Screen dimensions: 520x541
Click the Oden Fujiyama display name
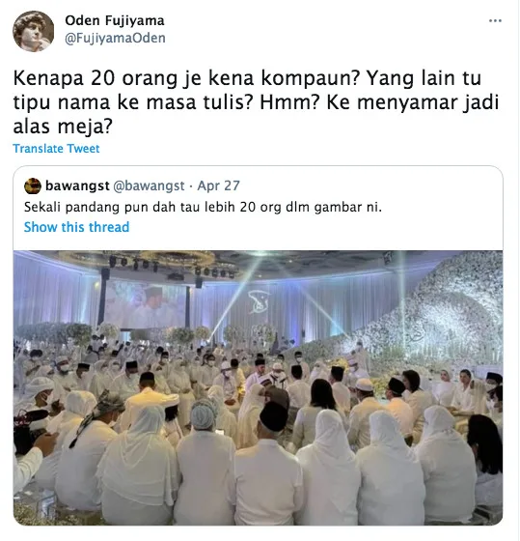[x=115, y=20]
